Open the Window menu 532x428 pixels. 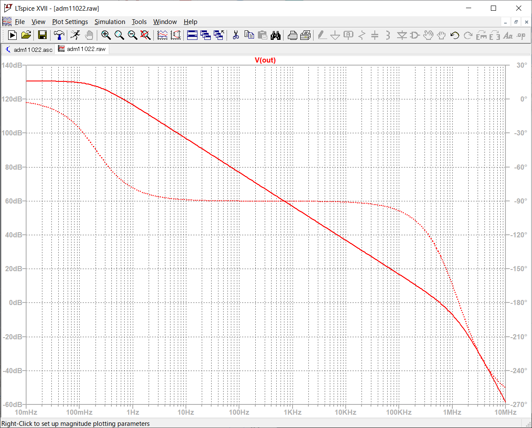click(x=165, y=22)
